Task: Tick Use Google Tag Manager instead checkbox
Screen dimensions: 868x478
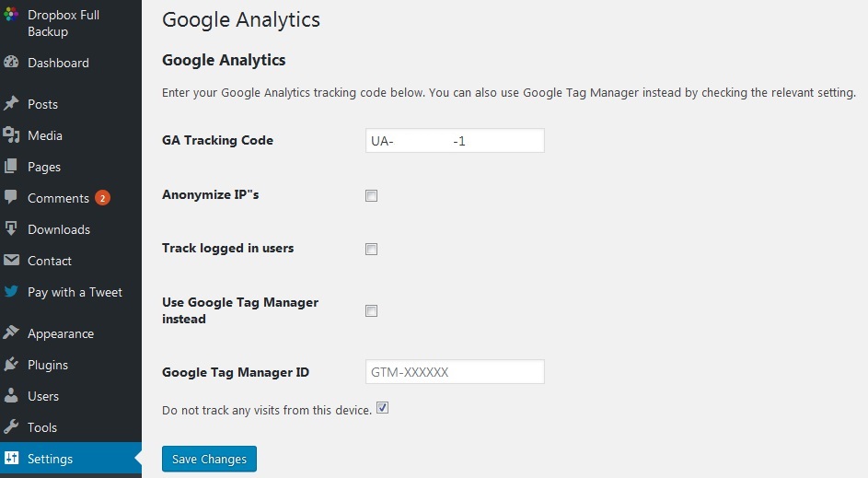Action: point(372,310)
